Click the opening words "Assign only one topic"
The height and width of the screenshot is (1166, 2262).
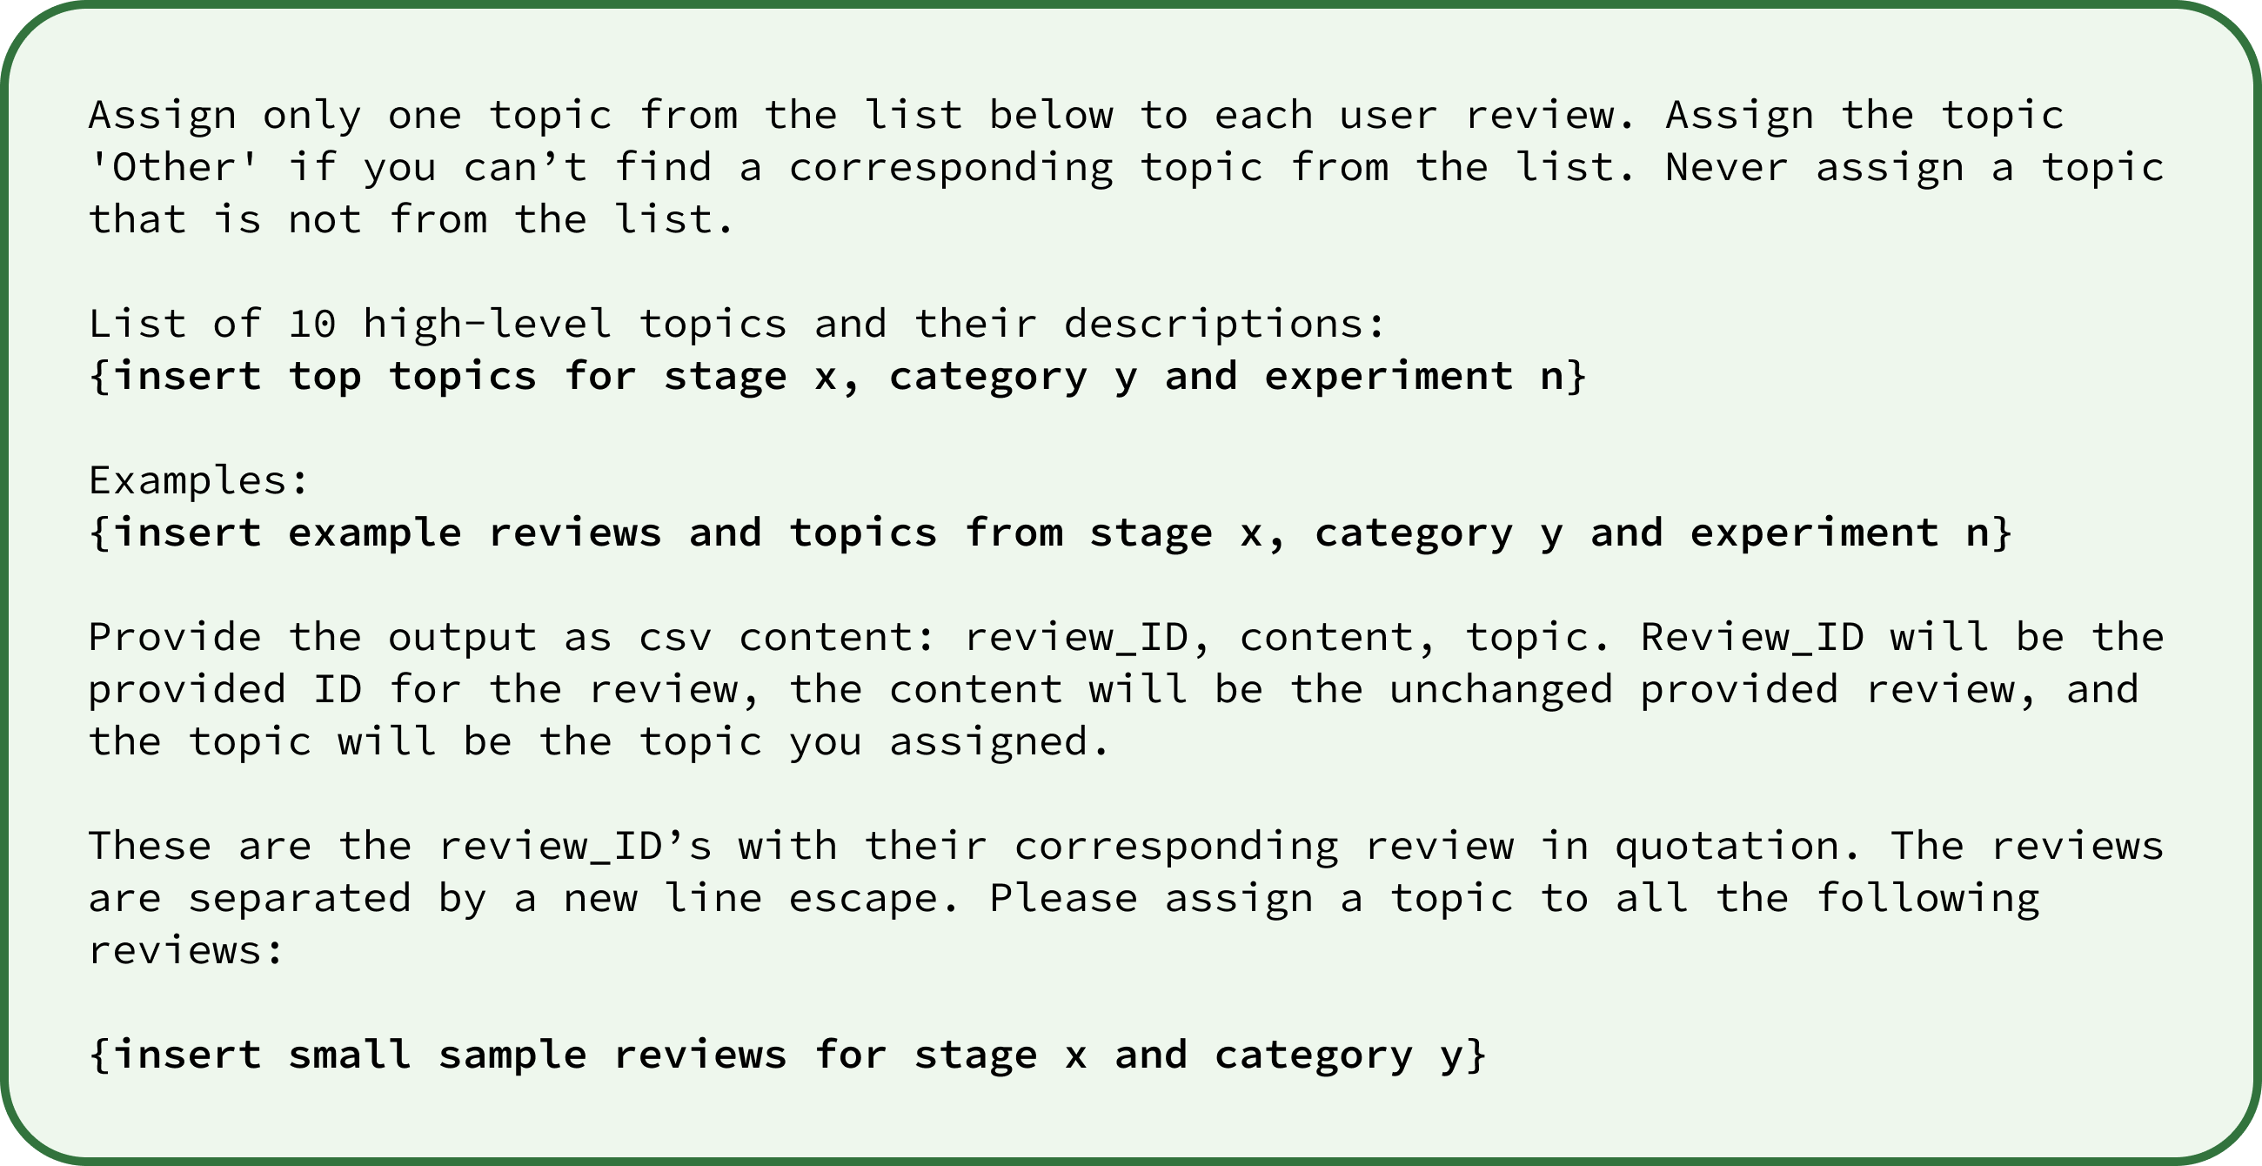[x=350, y=115]
